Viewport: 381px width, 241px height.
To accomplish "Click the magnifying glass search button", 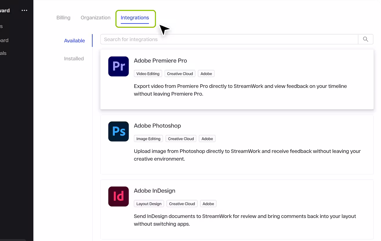I will [366, 39].
